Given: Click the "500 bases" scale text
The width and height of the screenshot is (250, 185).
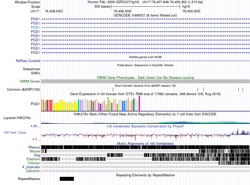Looking at the screenshot, I should point(102,7).
